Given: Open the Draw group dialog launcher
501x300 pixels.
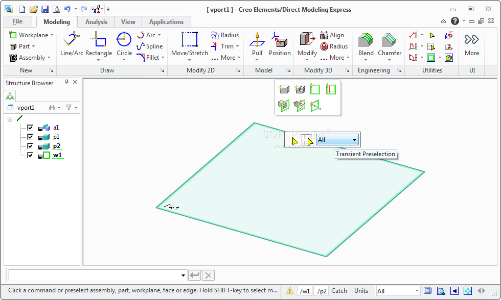Looking at the screenshot, I should pyautogui.click(x=163, y=70).
